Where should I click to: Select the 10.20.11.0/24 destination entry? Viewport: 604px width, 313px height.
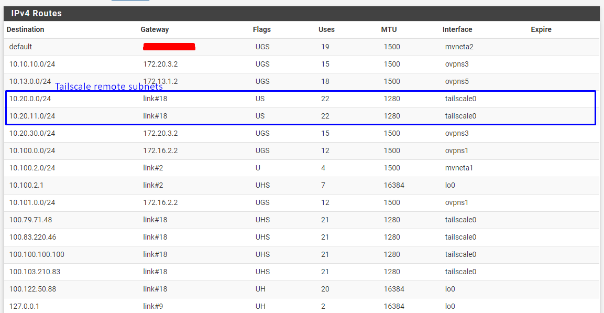pyautogui.click(x=32, y=116)
